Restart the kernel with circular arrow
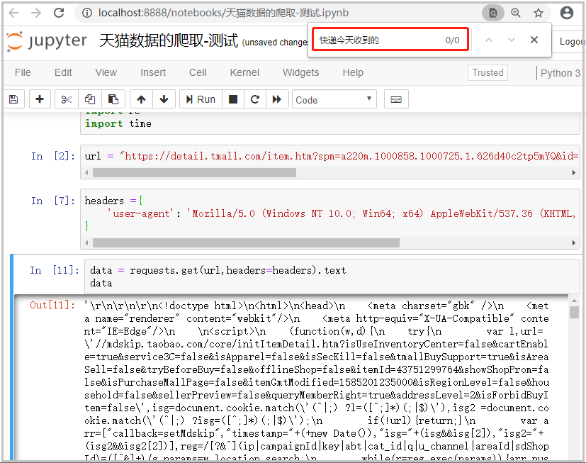 255,99
